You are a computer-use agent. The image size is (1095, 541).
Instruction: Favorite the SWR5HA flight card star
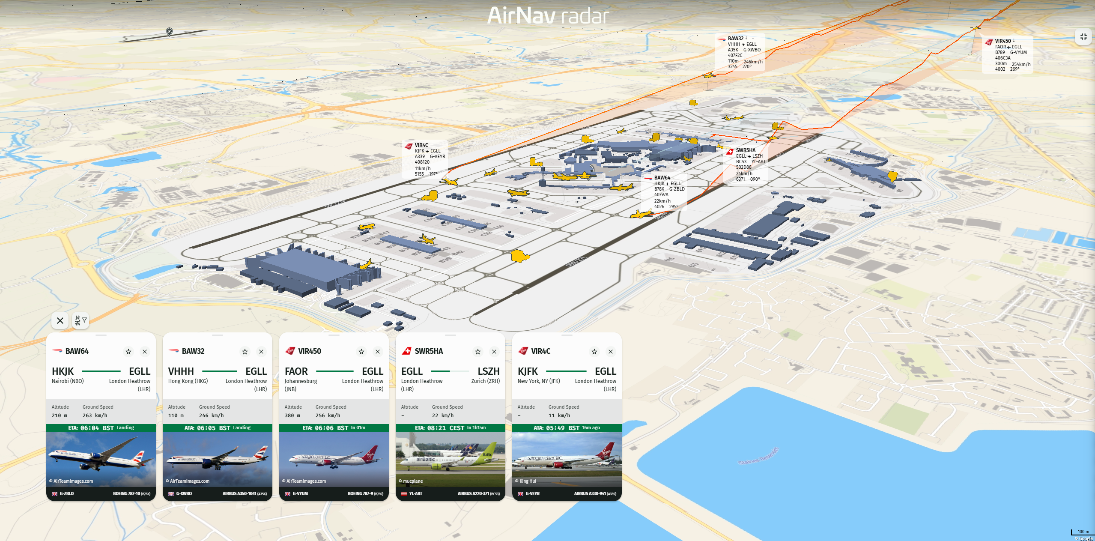click(x=478, y=352)
